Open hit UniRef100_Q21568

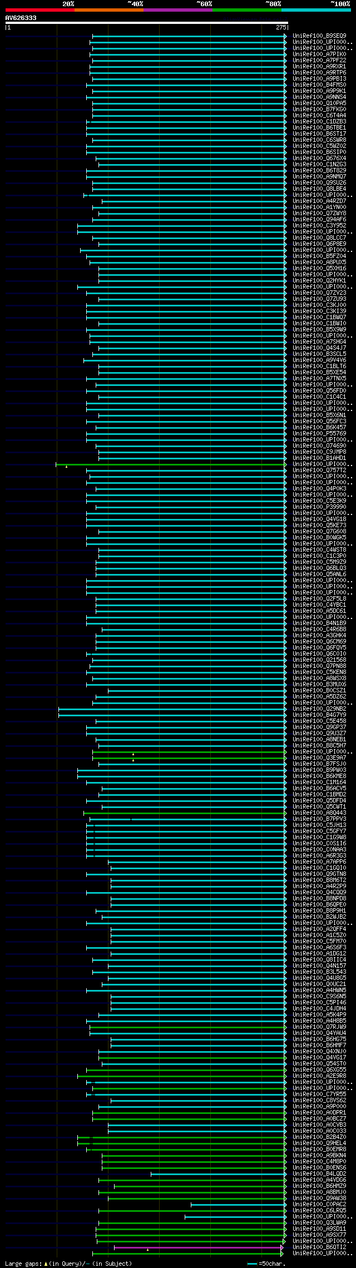coord(319,660)
